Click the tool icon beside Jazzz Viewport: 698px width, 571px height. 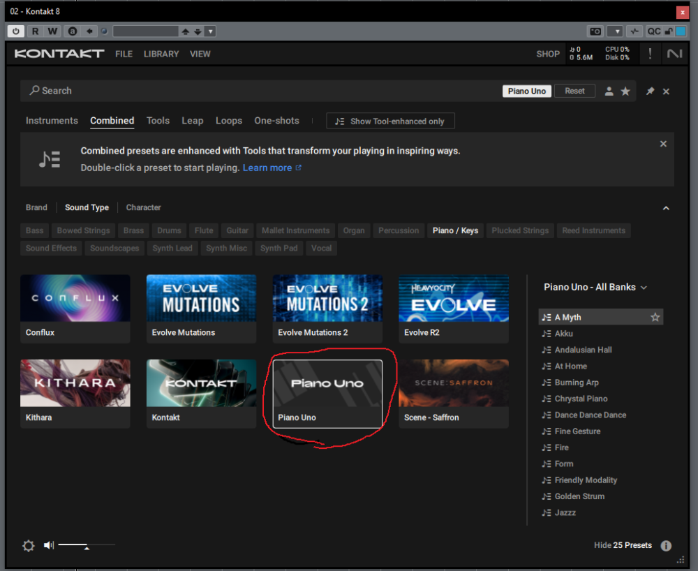(547, 512)
